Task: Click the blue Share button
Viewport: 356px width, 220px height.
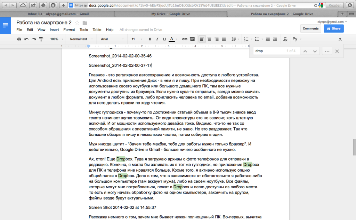Action: [x=333, y=29]
